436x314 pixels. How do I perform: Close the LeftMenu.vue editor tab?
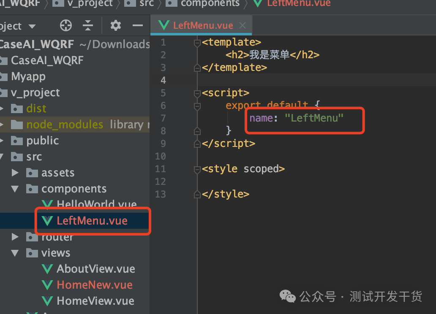coord(243,25)
